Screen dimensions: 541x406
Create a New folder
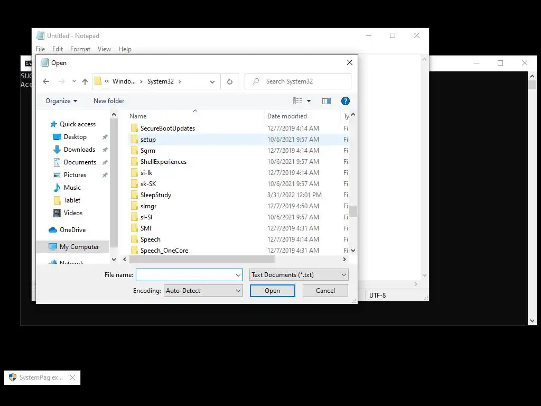(x=109, y=101)
